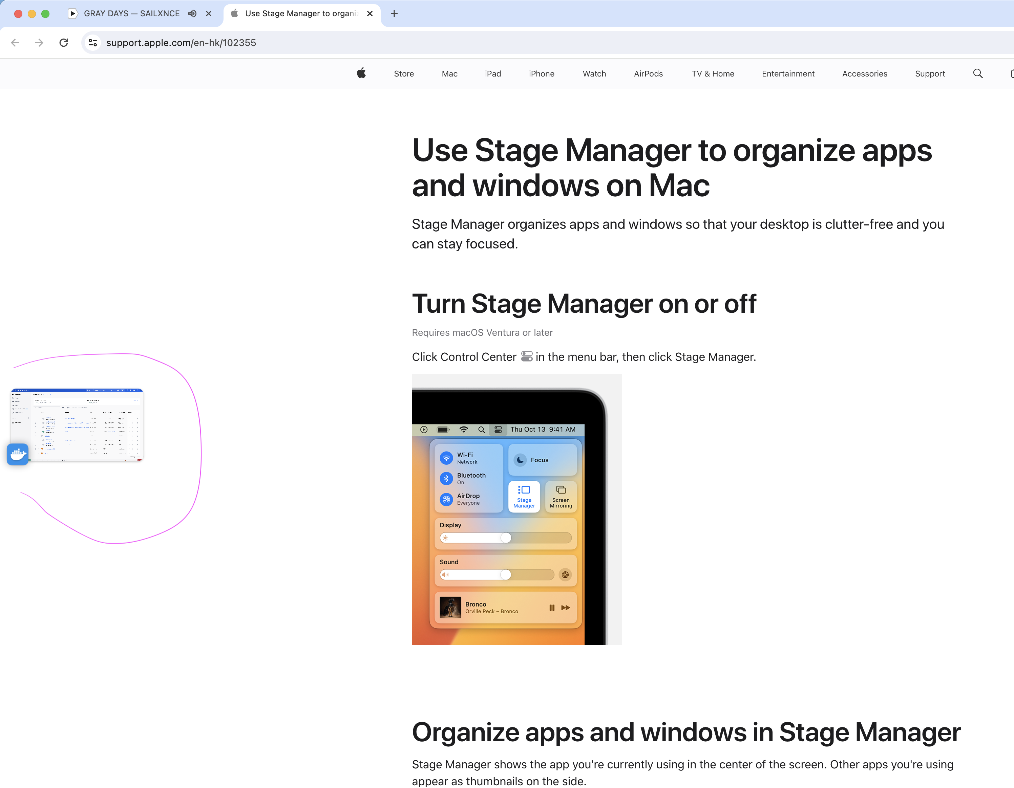Click the inline Control Center icon in text
The width and height of the screenshot is (1014, 788).
[x=527, y=356]
